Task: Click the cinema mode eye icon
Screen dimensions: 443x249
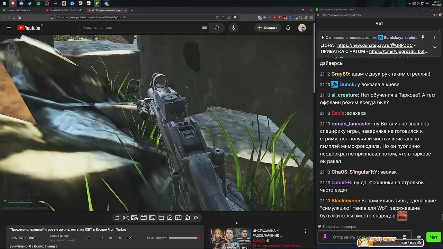Action: [x=135, y=218]
